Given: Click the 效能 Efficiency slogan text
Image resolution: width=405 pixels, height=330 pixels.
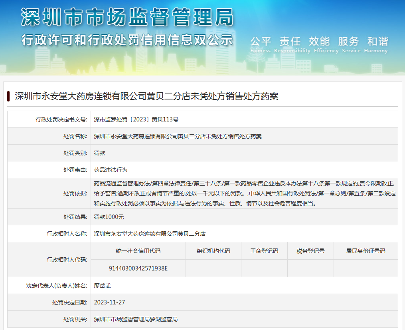Looking at the screenshot, I should (326, 45).
